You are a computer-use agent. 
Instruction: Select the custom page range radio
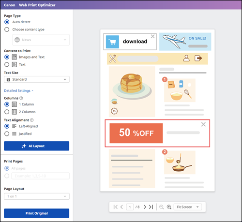click(x=7, y=176)
